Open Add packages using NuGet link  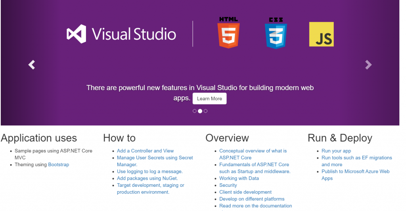[x=147, y=178]
